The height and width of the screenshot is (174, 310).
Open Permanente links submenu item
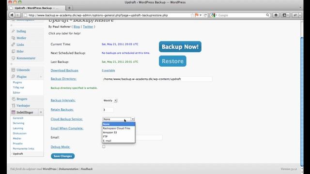click(x=23, y=148)
